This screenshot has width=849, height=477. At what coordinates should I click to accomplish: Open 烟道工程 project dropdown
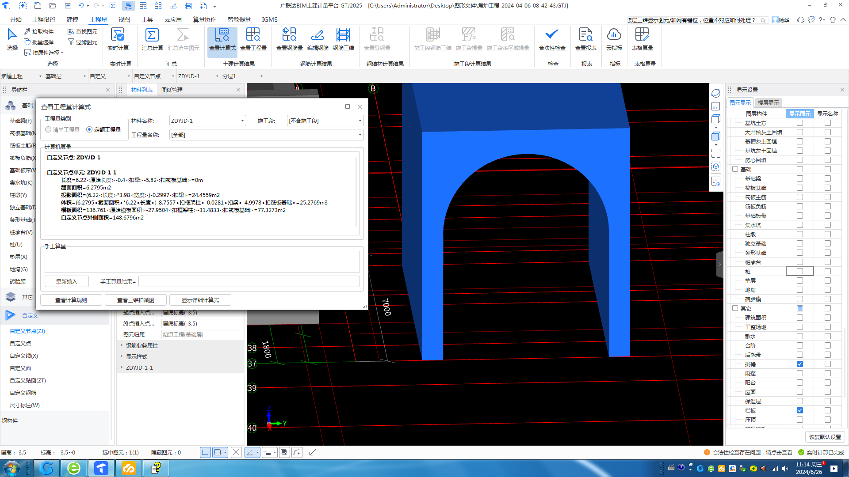(x=21, y=76)
